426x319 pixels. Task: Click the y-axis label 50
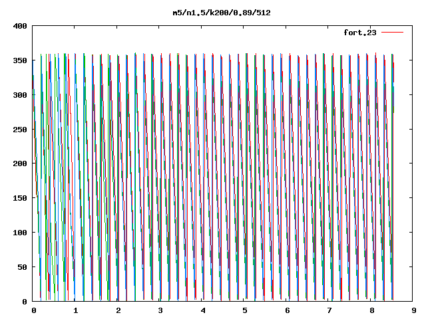(23, 267)
